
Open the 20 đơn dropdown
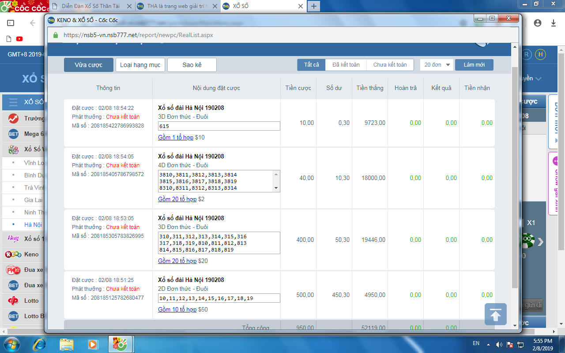pos(437,65)
